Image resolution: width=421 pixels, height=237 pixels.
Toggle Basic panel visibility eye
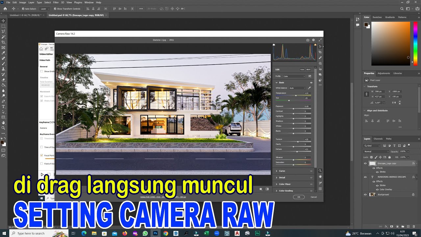click(311, 83)
